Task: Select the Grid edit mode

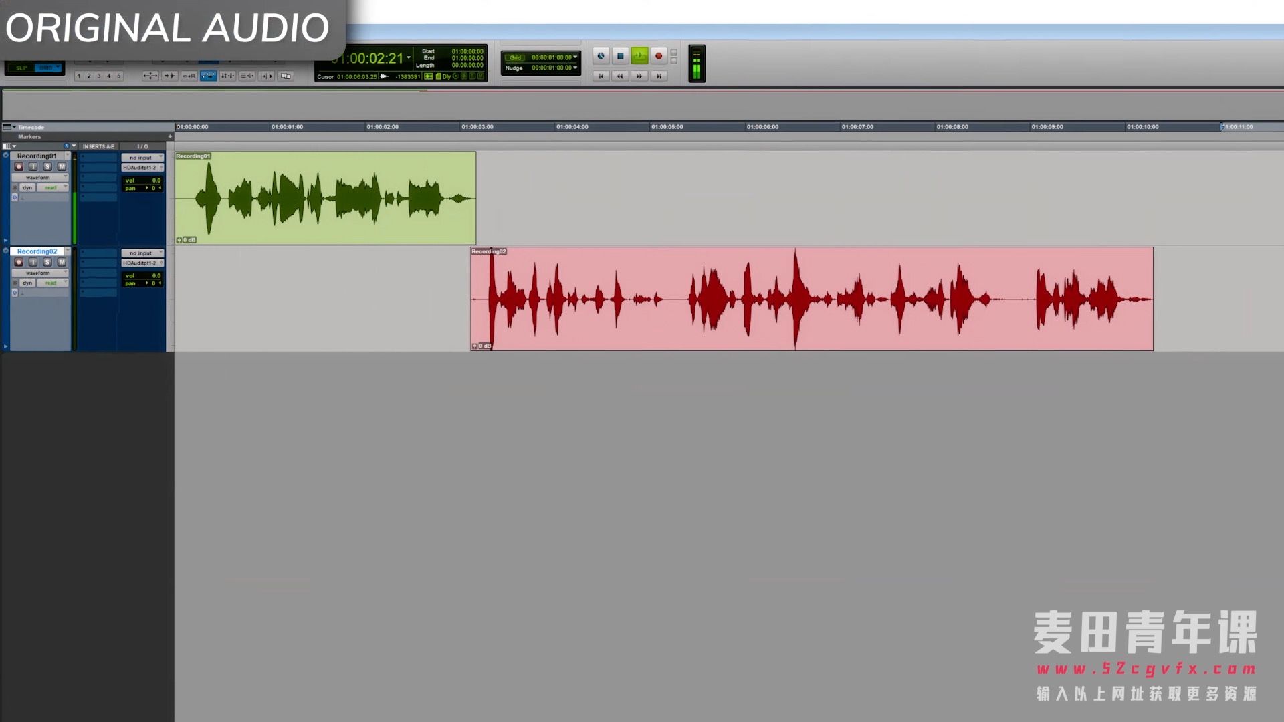Action: (47, 68)
